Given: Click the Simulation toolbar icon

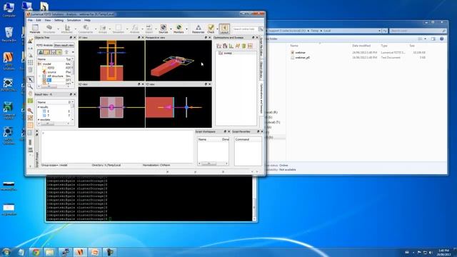Looking at the screenshot, I should (x=118, y=29).
